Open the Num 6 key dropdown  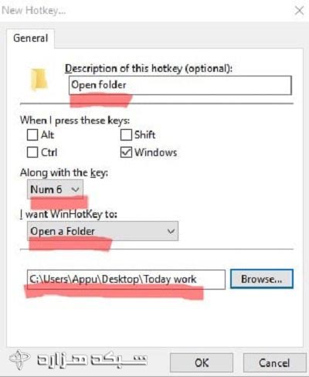tap(55, 189)
